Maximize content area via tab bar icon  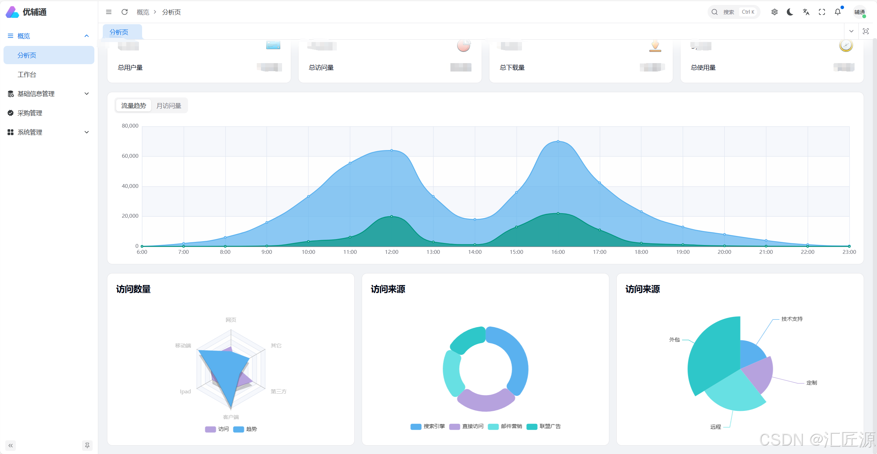pyautogui.click(x=865, y=31)
